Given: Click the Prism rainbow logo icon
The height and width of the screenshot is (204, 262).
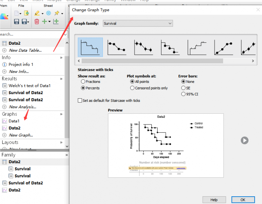Looking at the screenshot, I should tap(4, 16).
